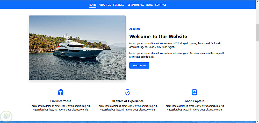259x123 pixels.
Task: Click the Luxuries Yacht heading
Action: 61,101
